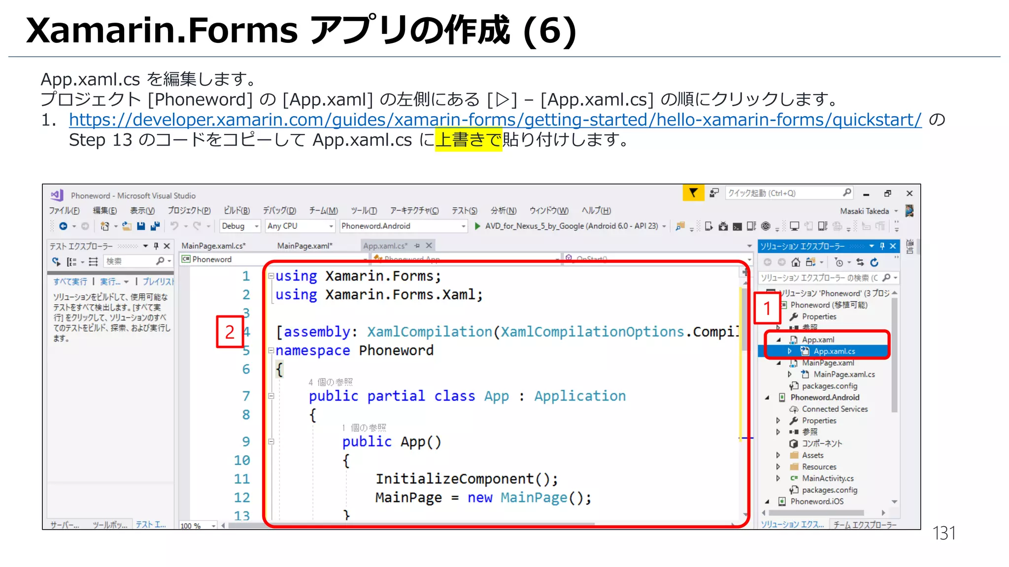1009x567 pixels.
Task: Click the 実行... link in Test Explorer
Action: 110,282
